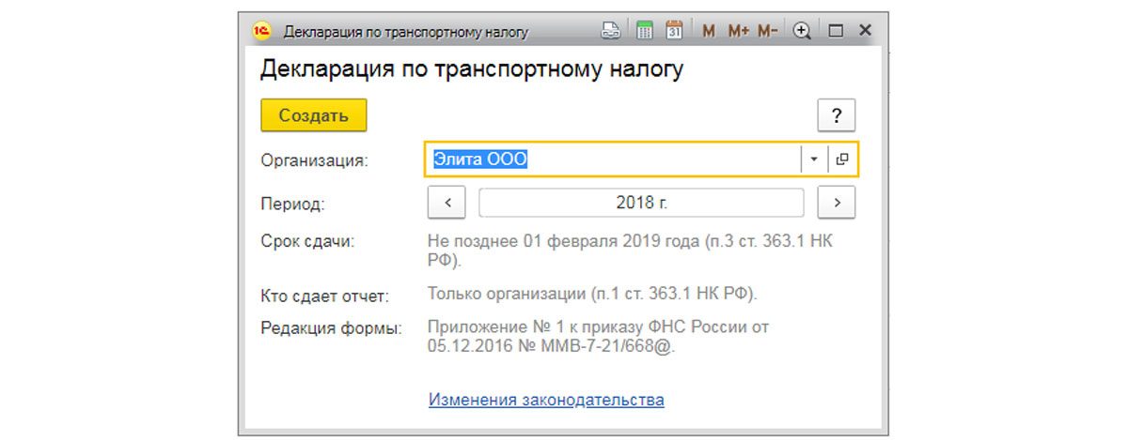Open the selected organization card icon
This screenshot has width=1128, height=440.
pyautogui.click(x=842, y=159)
